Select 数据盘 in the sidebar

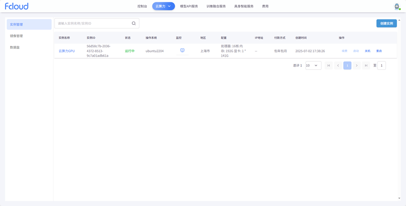coord(15,47)
